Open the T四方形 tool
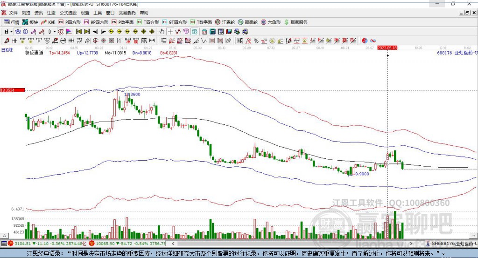This screenshot has height=258, width=478. coord(148,22)
